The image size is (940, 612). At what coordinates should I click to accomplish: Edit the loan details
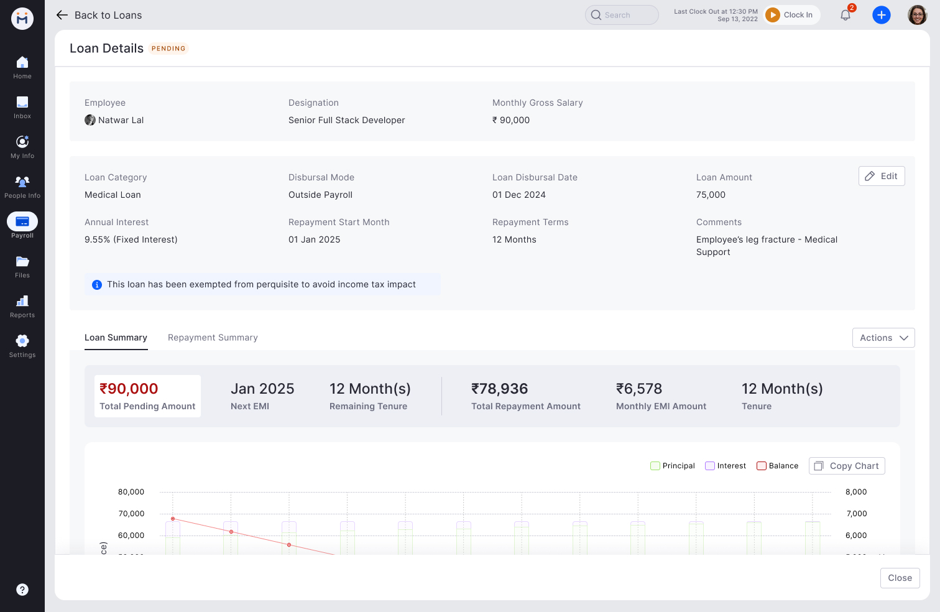tap(882, 176)
